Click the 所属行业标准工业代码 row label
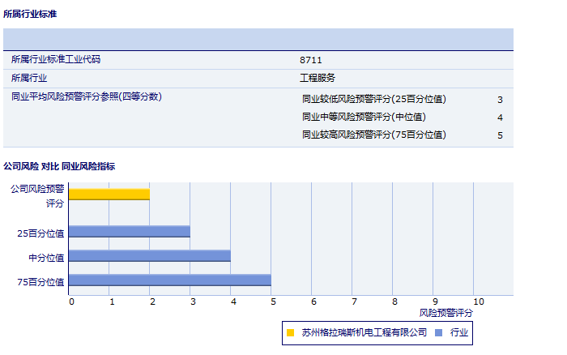 [x=56, y=59]
